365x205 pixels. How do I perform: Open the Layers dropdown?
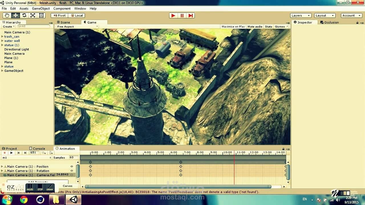coord(301,15)
